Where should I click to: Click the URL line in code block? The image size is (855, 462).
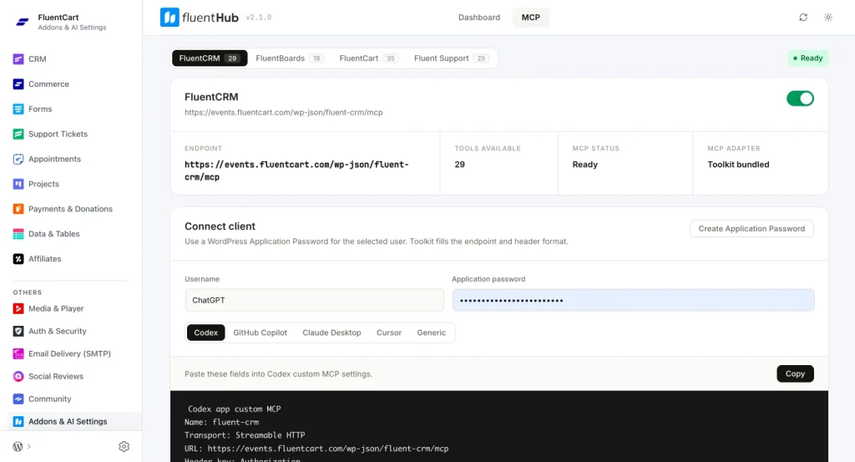tap(316, 449)
